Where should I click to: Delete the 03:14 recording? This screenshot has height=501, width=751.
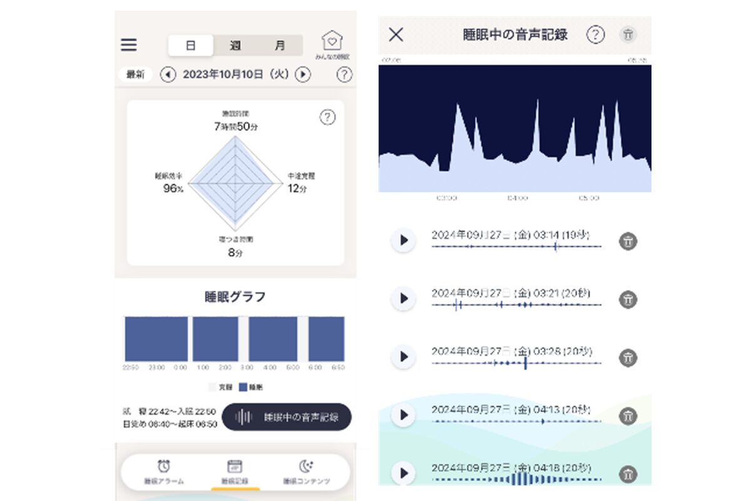[x=628, y=241]
